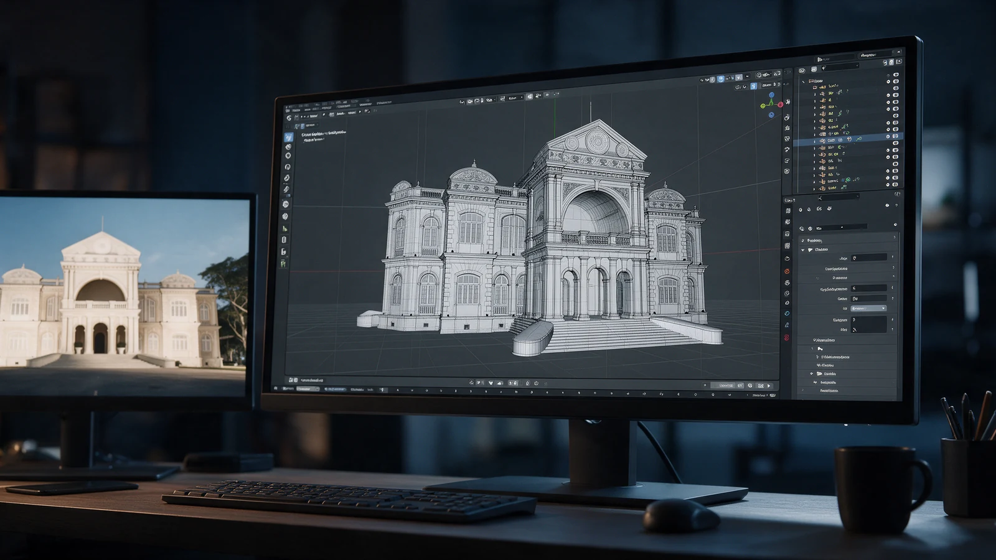Click the blue highlighted icon in the second header row below shading buttons
This screenshot has width=996, height=560.
[754, 86]
